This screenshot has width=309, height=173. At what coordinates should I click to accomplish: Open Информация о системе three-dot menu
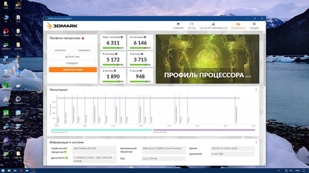point(256,142)
